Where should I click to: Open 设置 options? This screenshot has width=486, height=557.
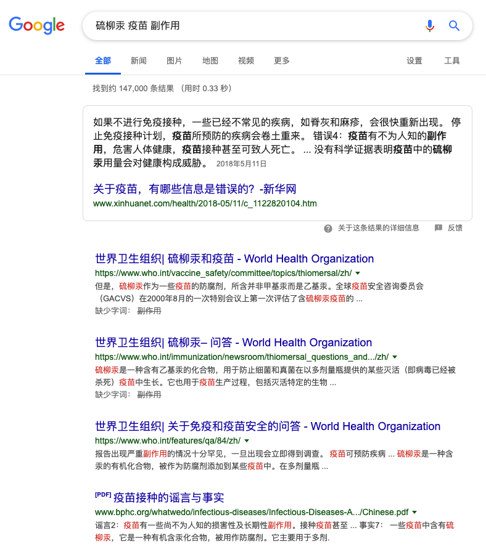point(414,61)
